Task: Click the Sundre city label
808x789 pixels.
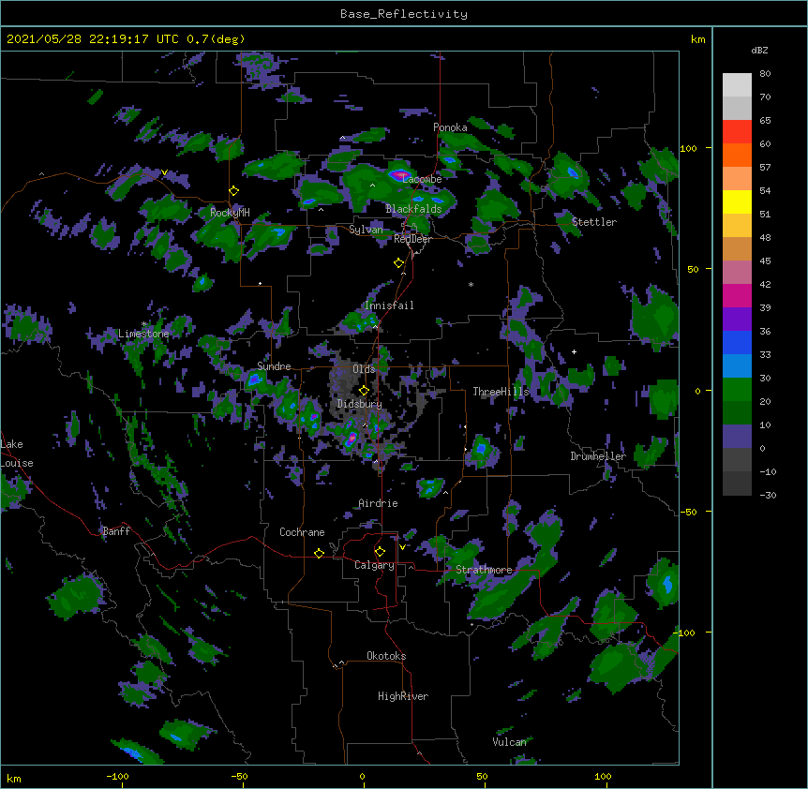Action: (274, 366)
